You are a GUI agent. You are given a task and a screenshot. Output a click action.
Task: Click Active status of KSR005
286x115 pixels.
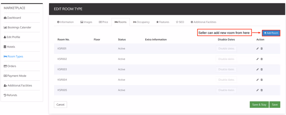click(x=121, y=90)
